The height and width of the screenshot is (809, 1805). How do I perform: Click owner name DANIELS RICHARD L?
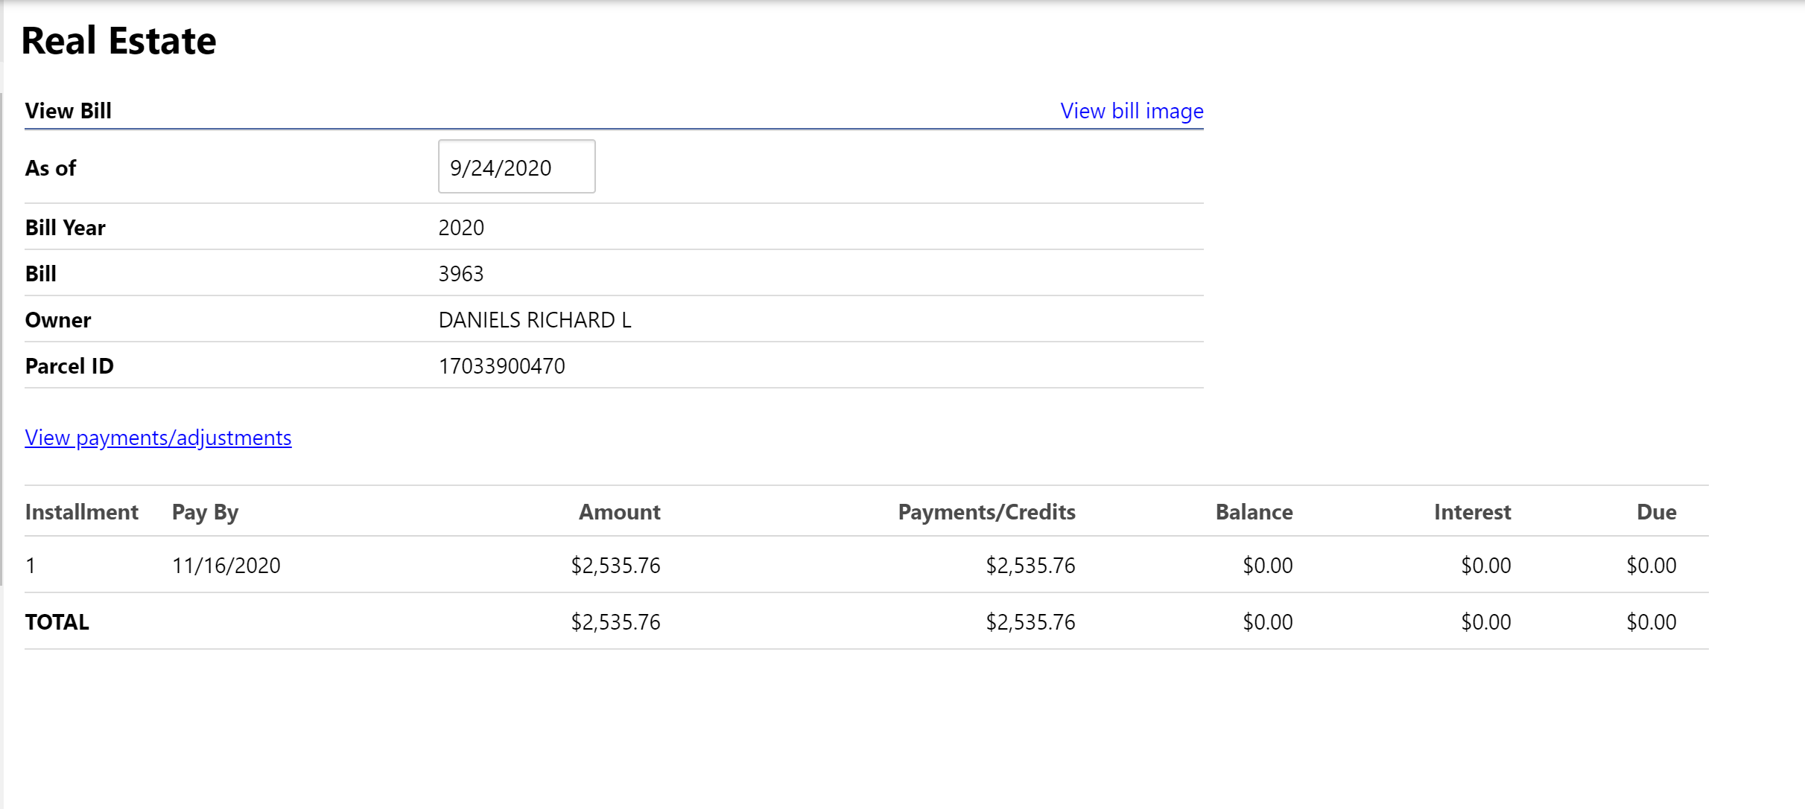(534, 320)
